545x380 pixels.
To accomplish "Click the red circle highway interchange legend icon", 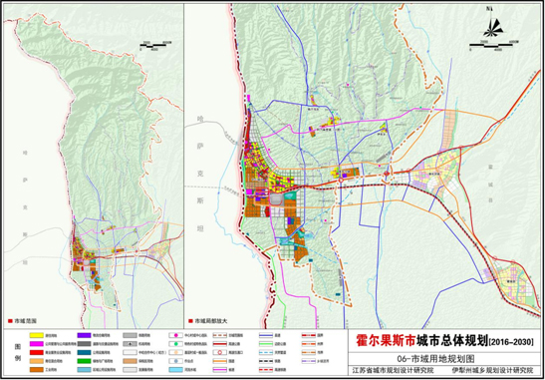I will click(x=220, y=352).
